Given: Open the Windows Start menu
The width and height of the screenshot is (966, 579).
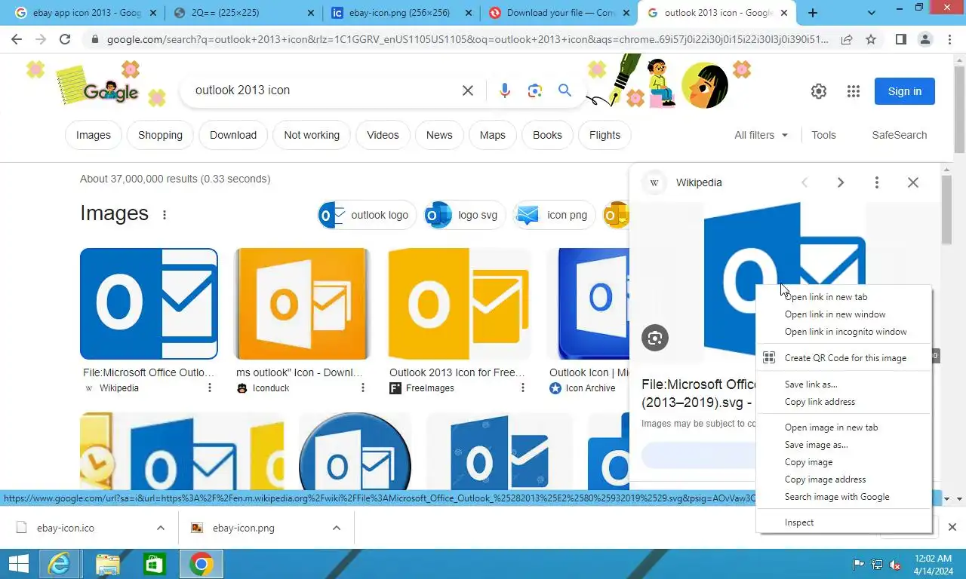Looking at the screenshot, I should (x=18, y=564).
